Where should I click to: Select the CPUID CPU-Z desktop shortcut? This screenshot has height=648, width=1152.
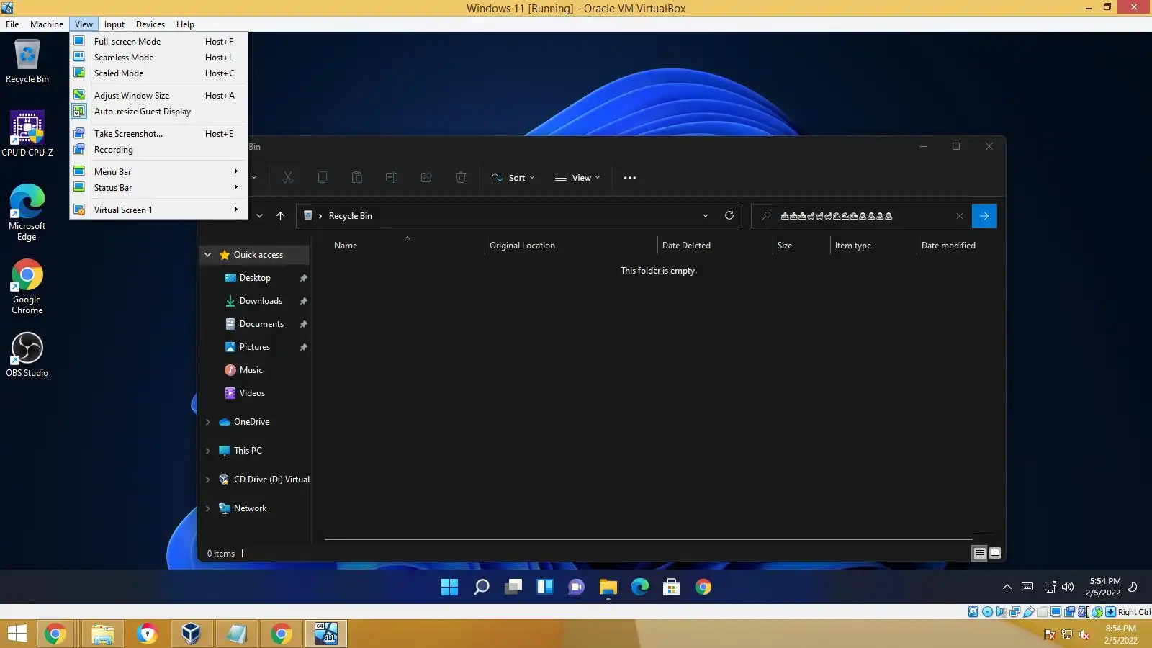[27, 134]
